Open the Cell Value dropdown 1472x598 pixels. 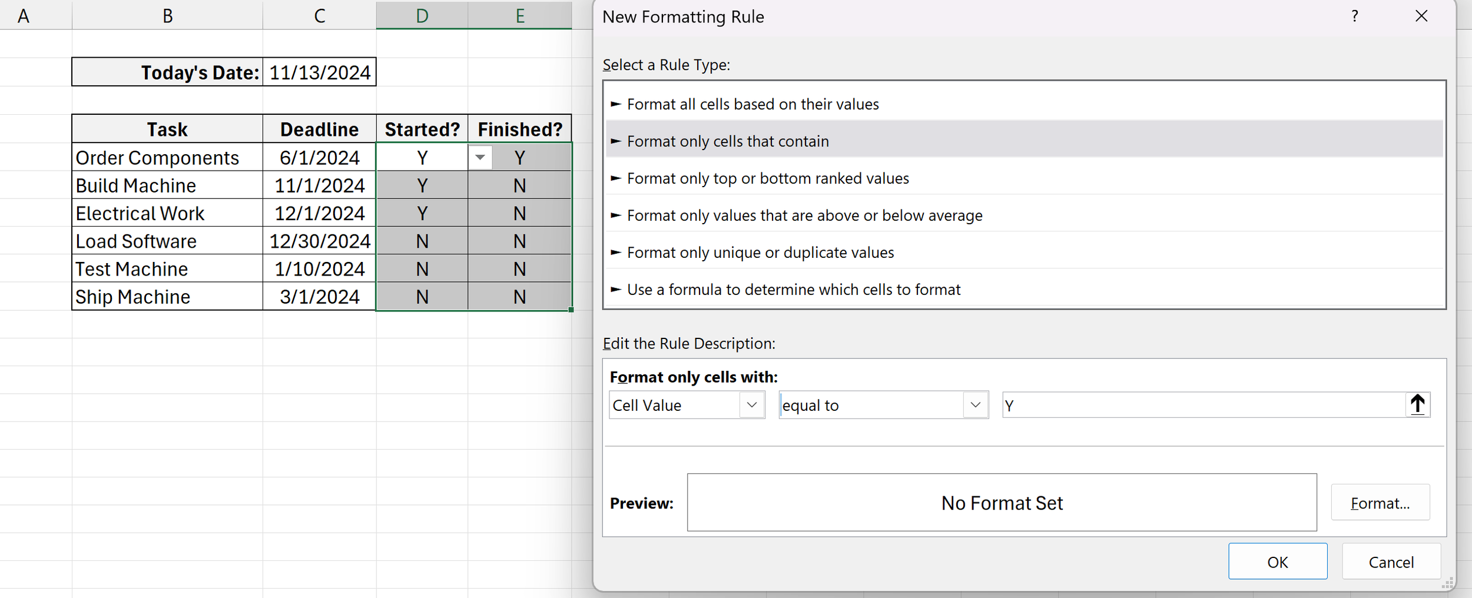(x=752, y=405)
